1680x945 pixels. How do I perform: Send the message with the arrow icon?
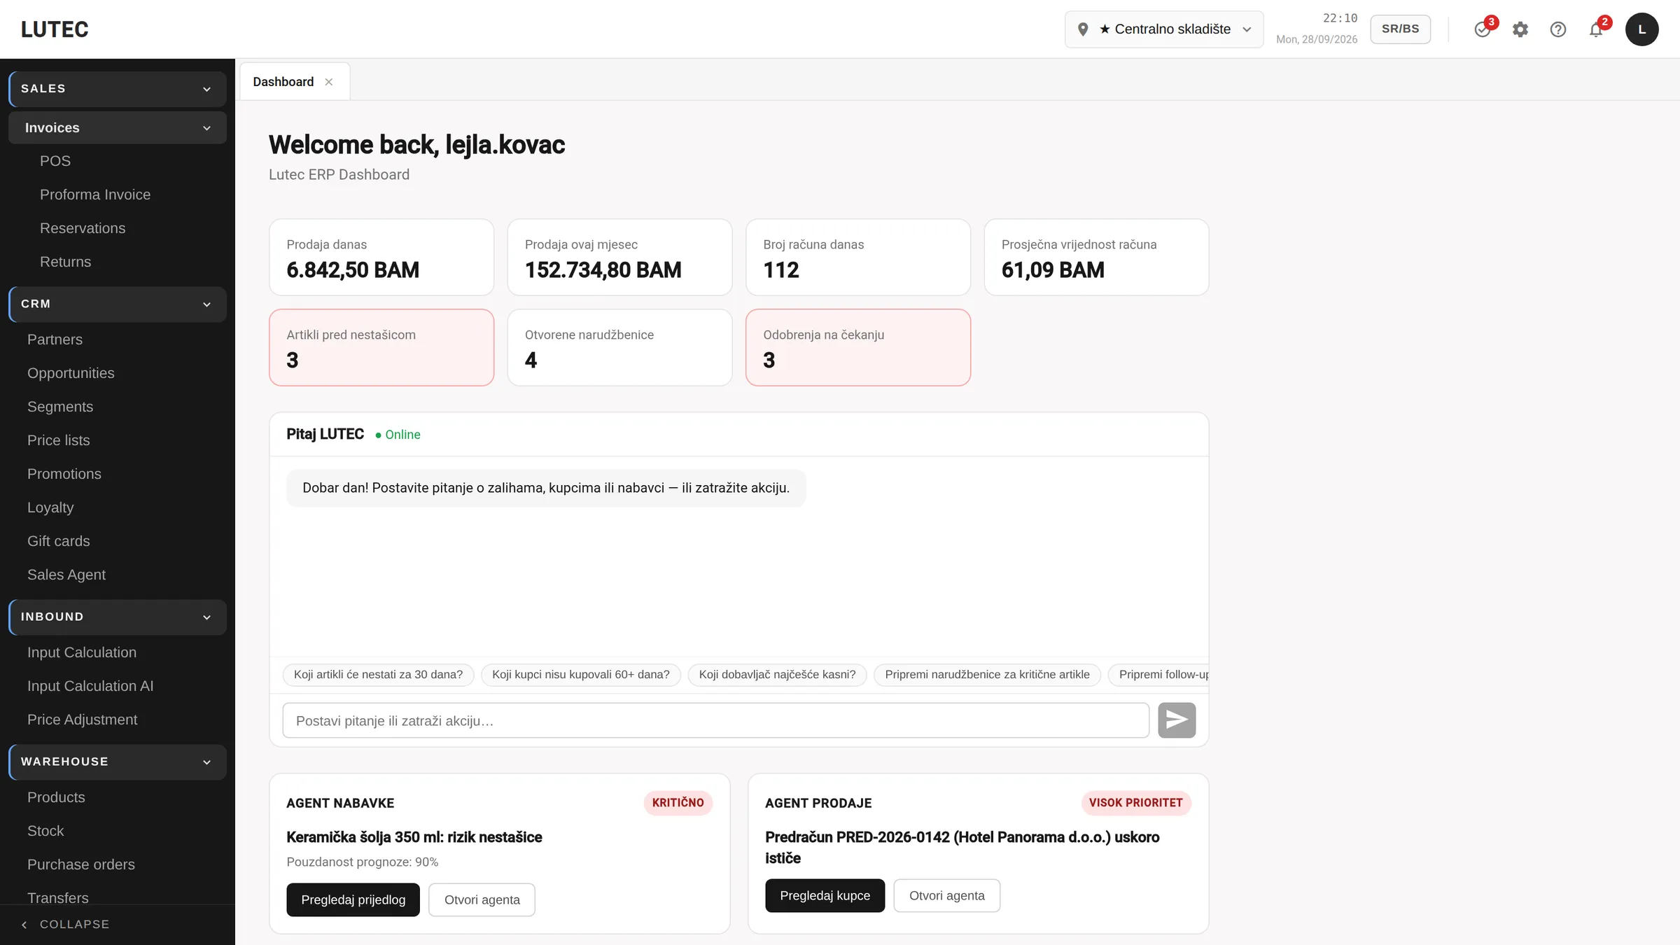pos(1177,720)
